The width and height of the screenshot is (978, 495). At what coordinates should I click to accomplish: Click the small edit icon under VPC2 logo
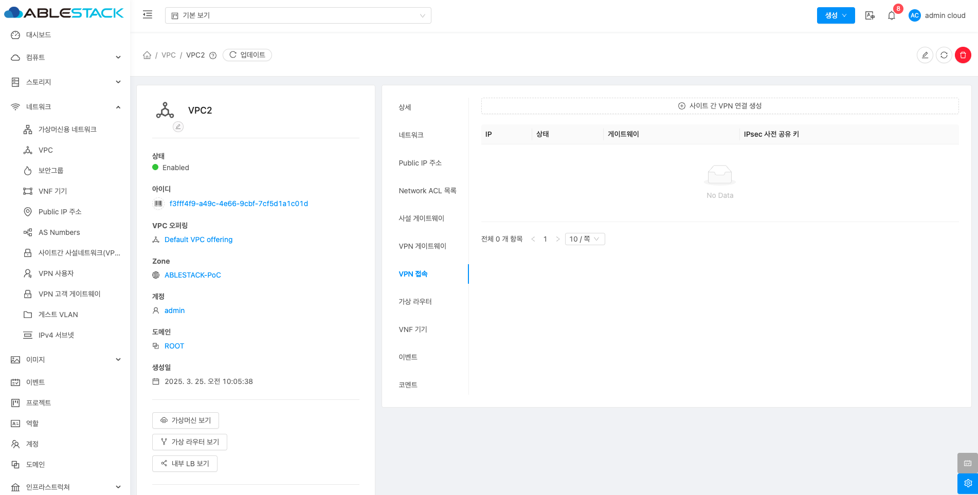(x=178, y=126)
